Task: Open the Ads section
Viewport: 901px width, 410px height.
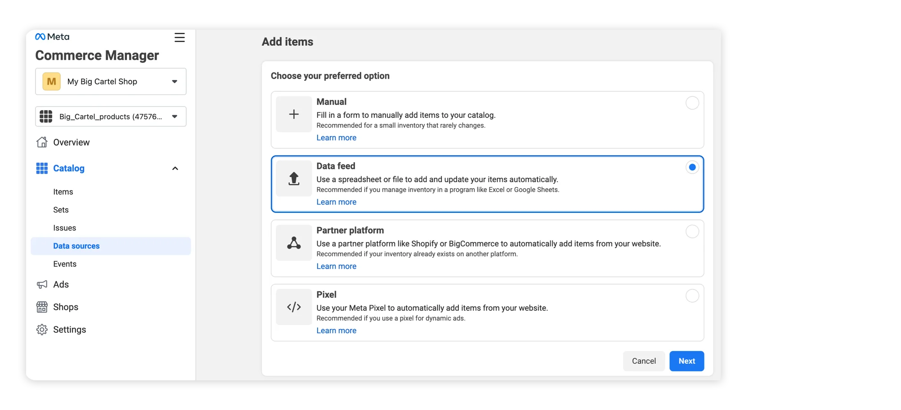Action: (x=61, y=284)
